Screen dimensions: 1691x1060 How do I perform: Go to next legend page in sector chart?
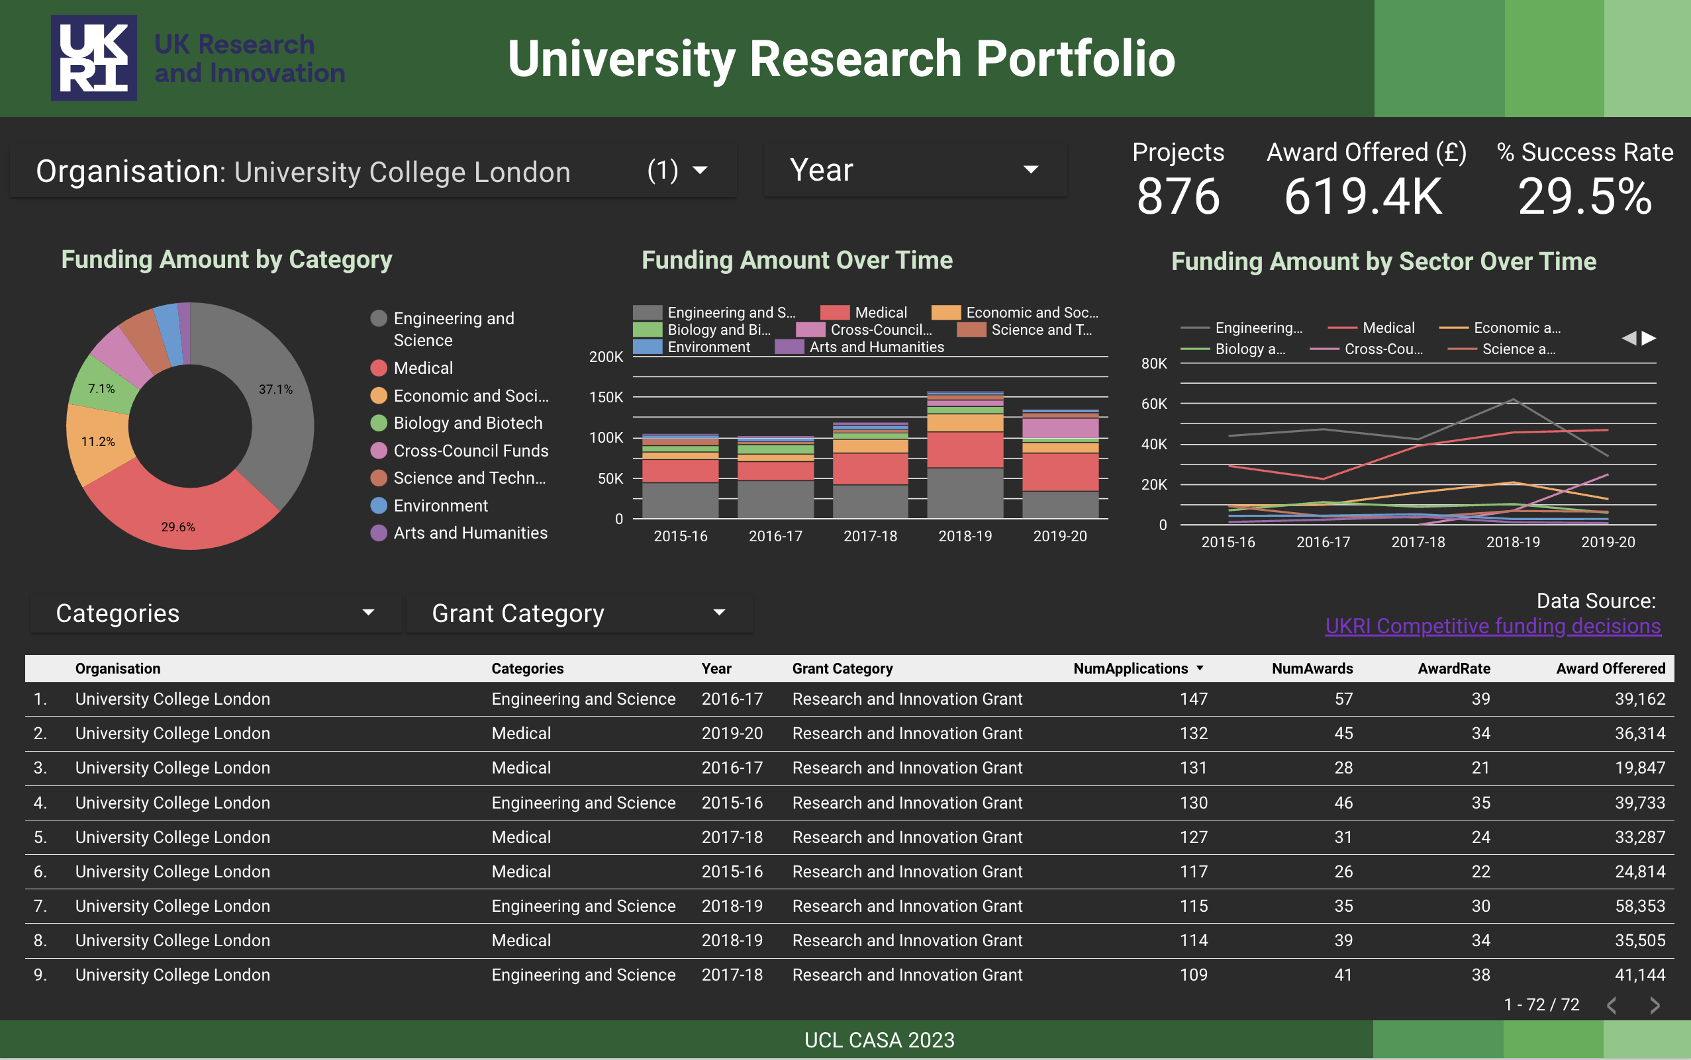pos(1649,339)
